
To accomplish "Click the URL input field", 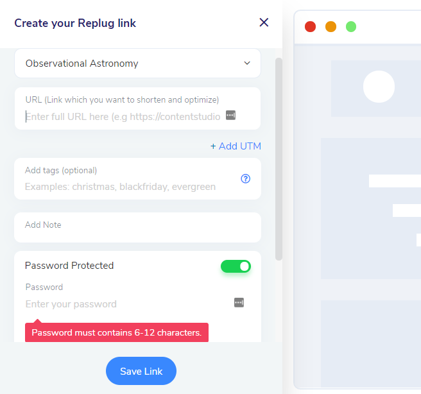I will coord(123,116).
